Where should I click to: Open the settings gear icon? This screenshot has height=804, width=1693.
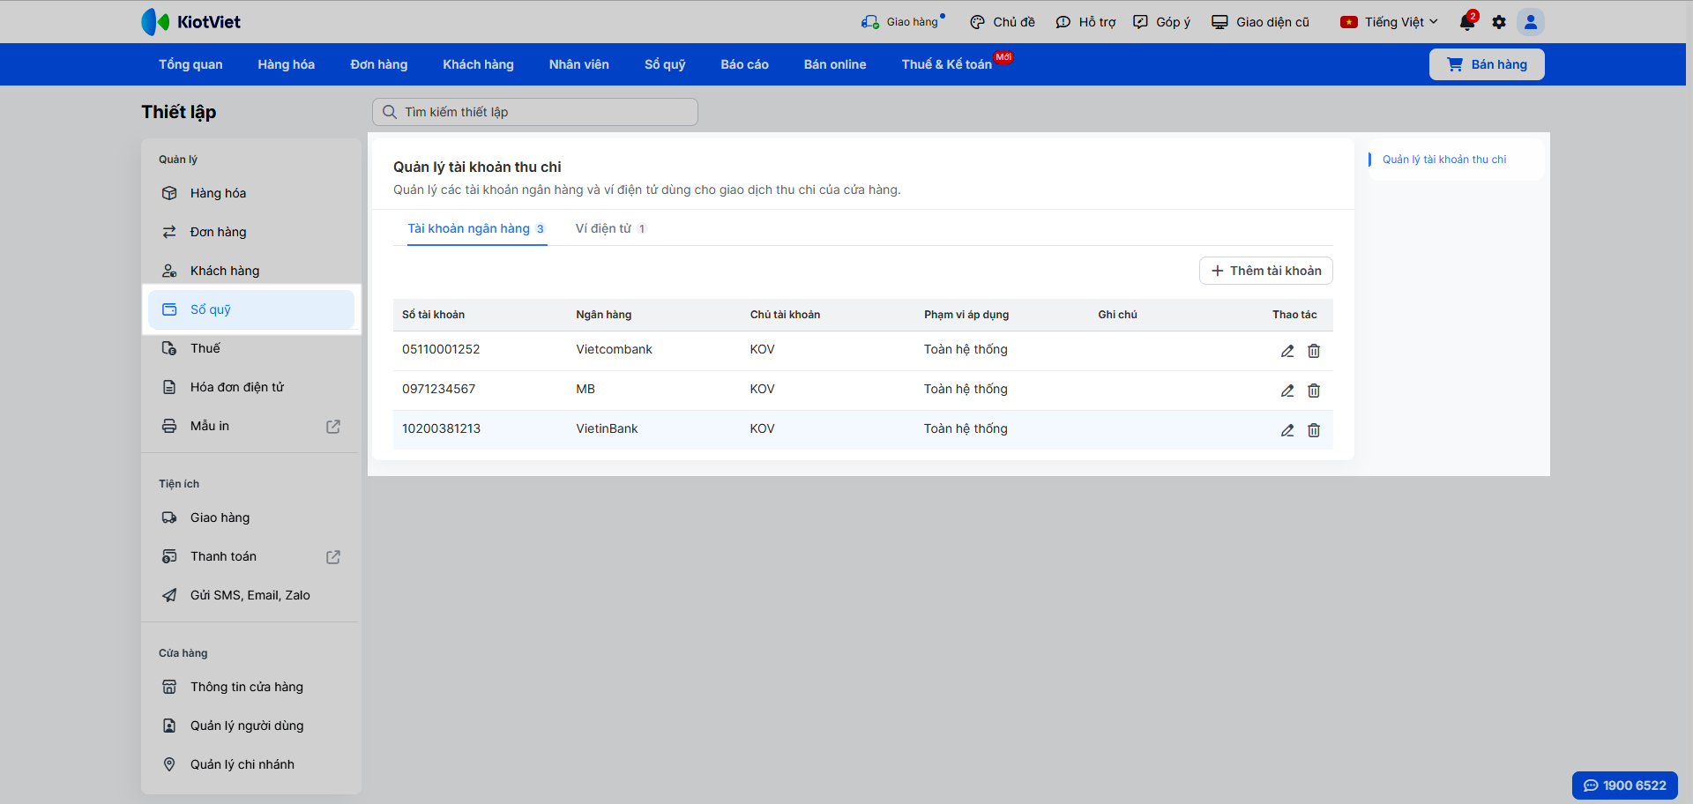click(x=1499, y=22)
